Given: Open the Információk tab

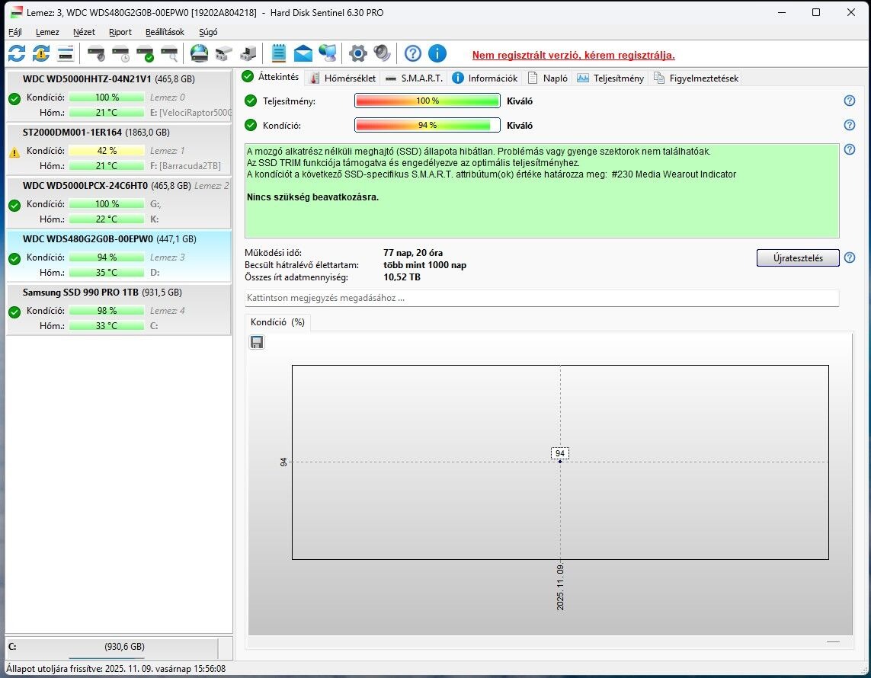Looking at the screenshot, I should (x=485, y=78).
